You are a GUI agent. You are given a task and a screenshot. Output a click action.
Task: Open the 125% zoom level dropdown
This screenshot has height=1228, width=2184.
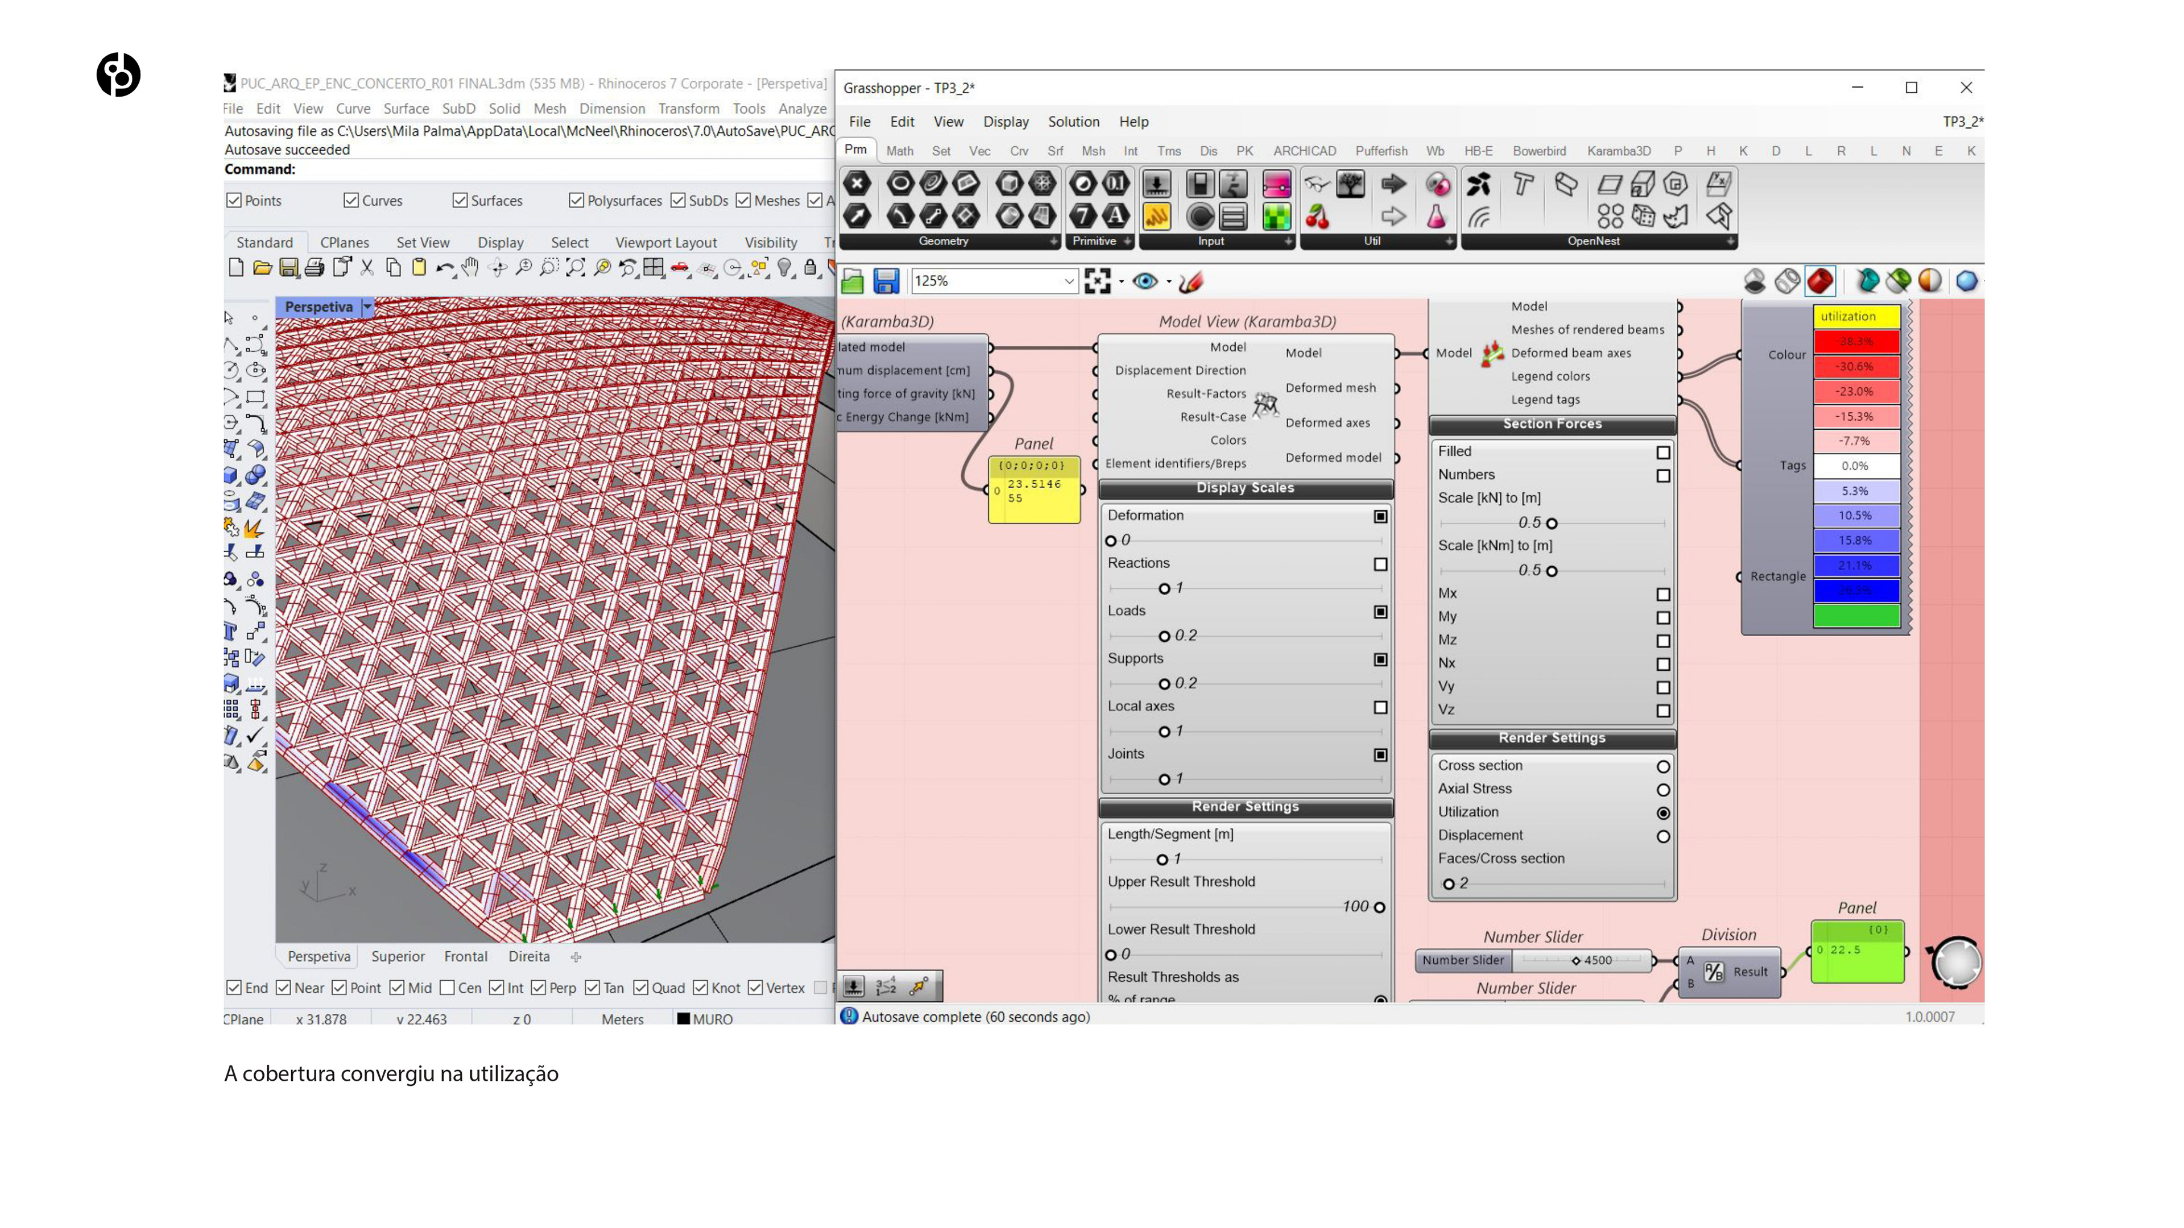[1068, 280]
